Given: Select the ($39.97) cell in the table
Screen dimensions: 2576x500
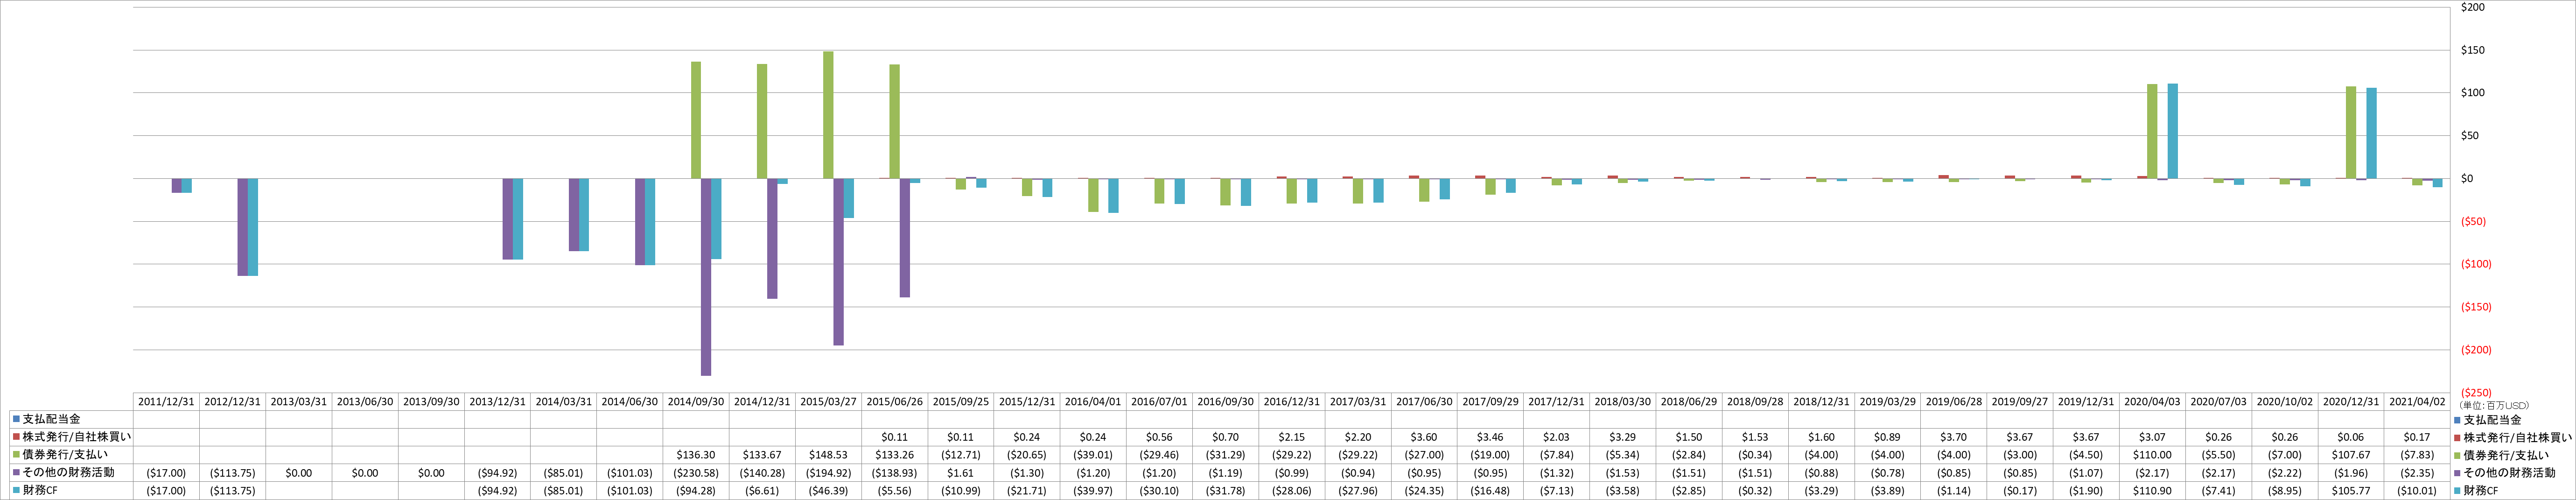Looking at the screenshot, I should (1093, 491).
